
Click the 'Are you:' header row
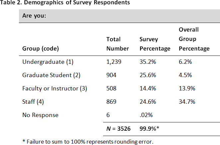tap(34, 16)
